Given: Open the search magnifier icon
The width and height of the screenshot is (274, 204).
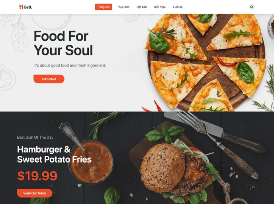Looking at the screenshot, I should click(251, 7).
